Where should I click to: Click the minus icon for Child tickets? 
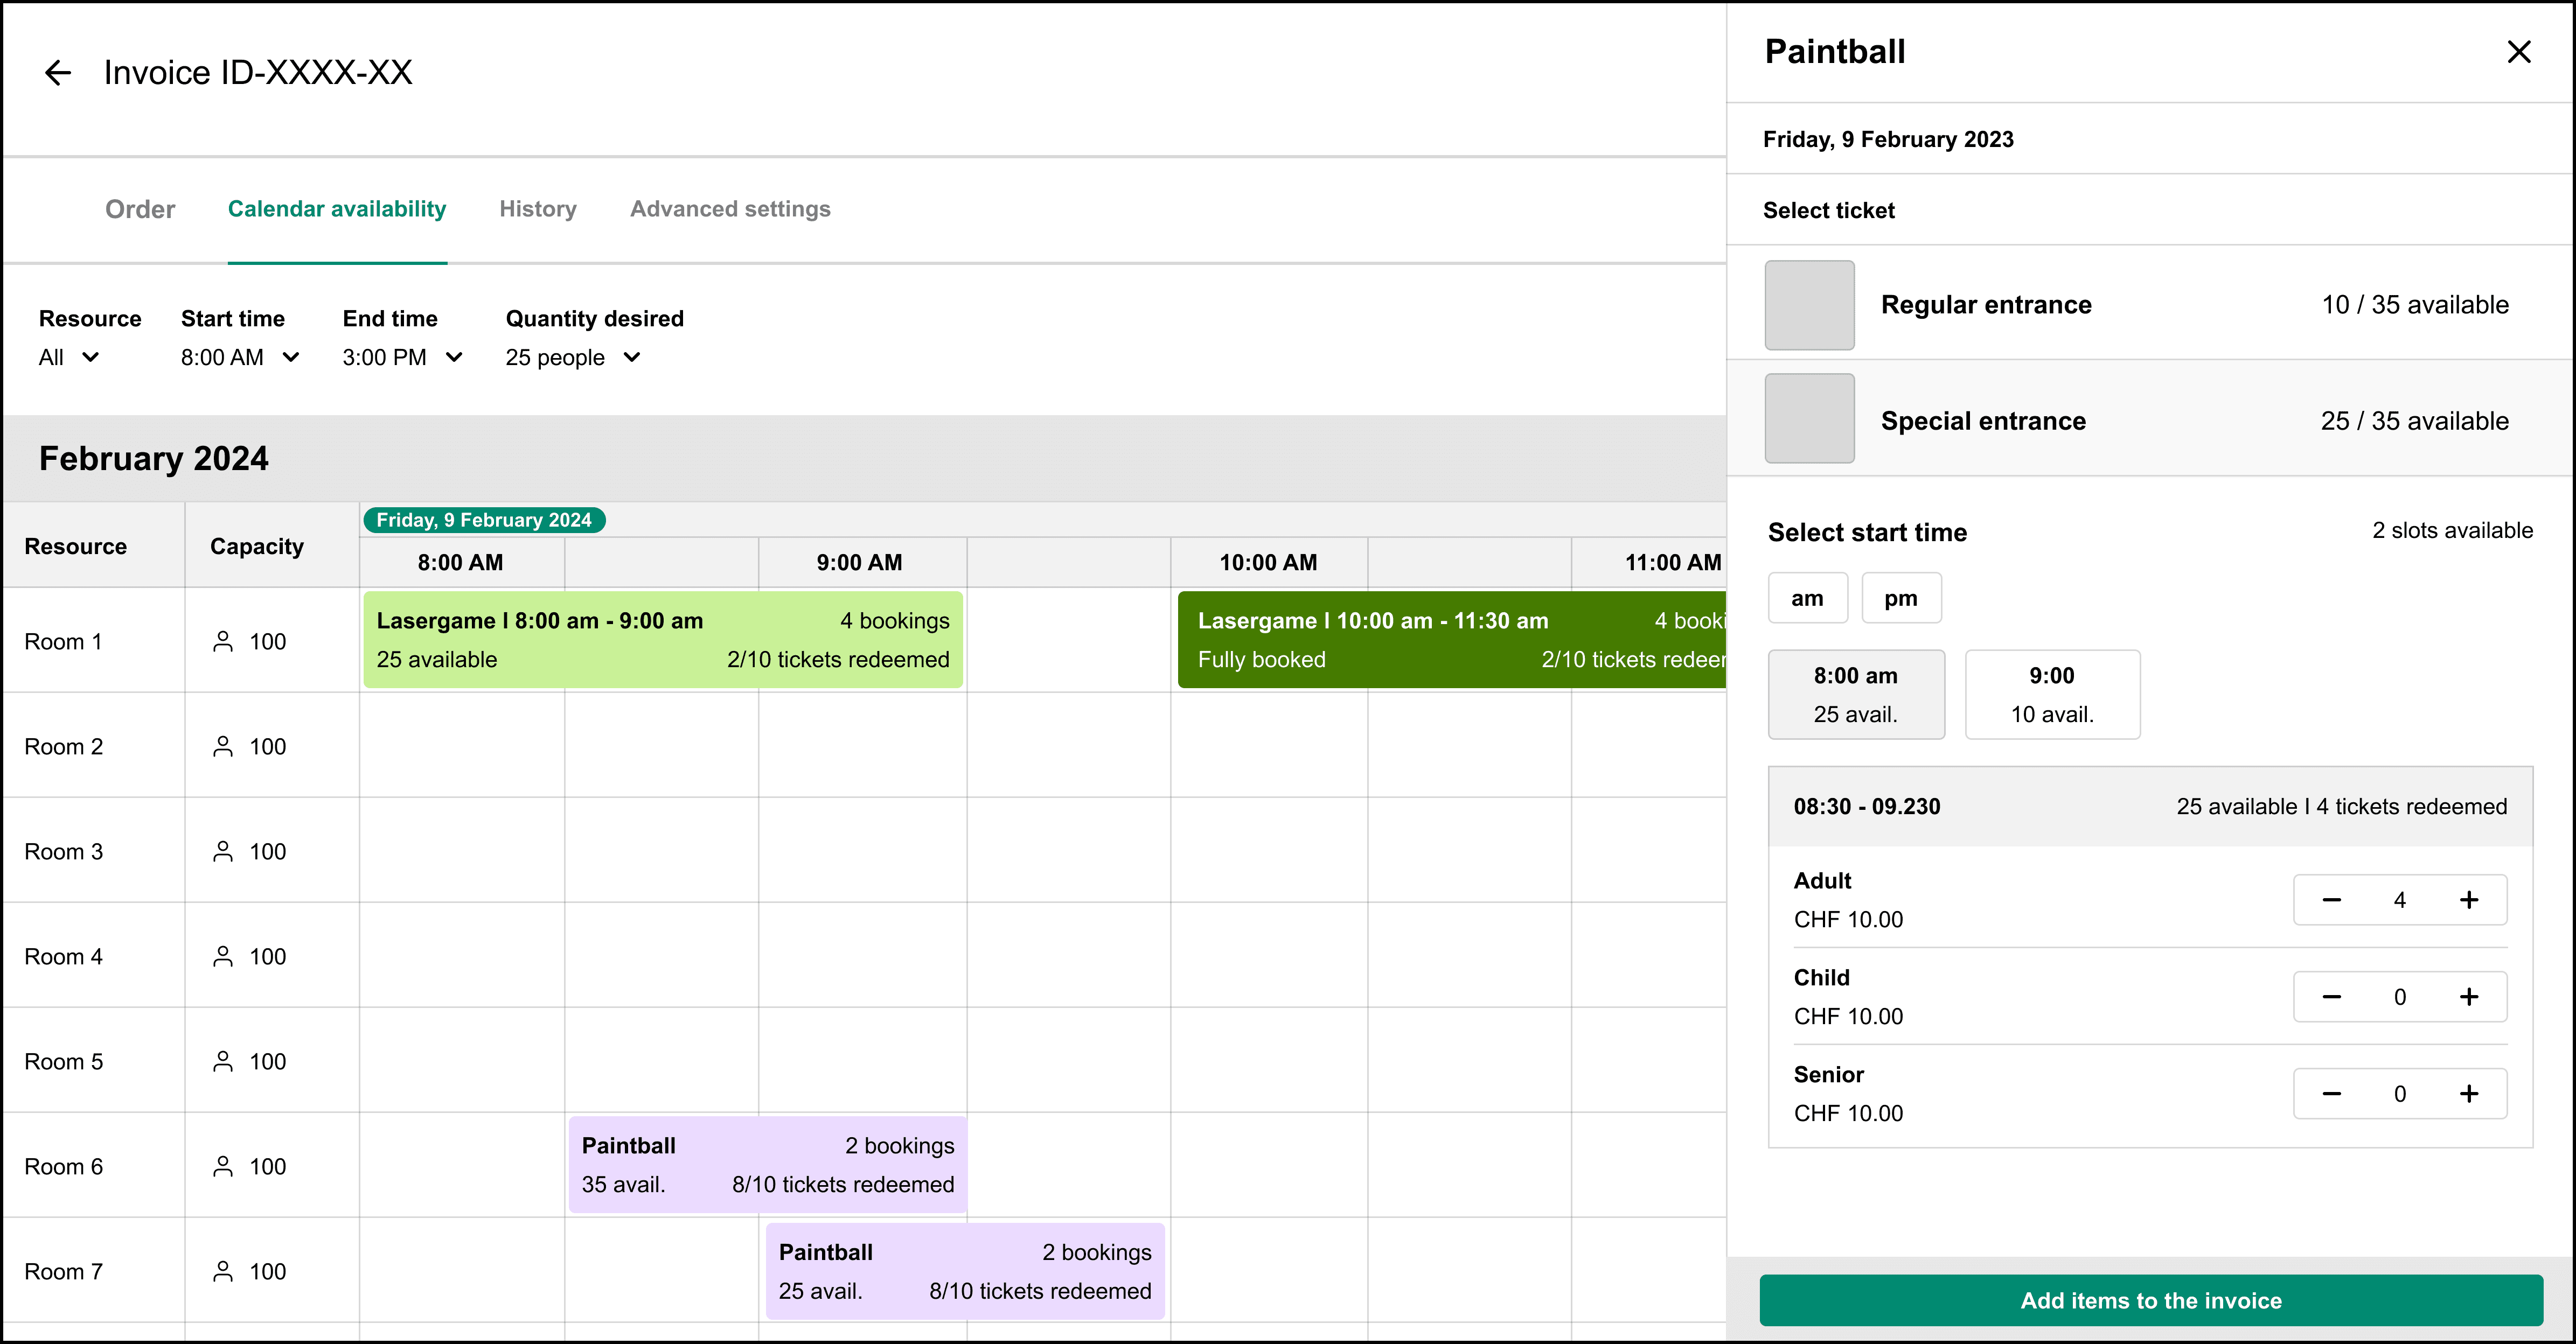(2331, 997)
